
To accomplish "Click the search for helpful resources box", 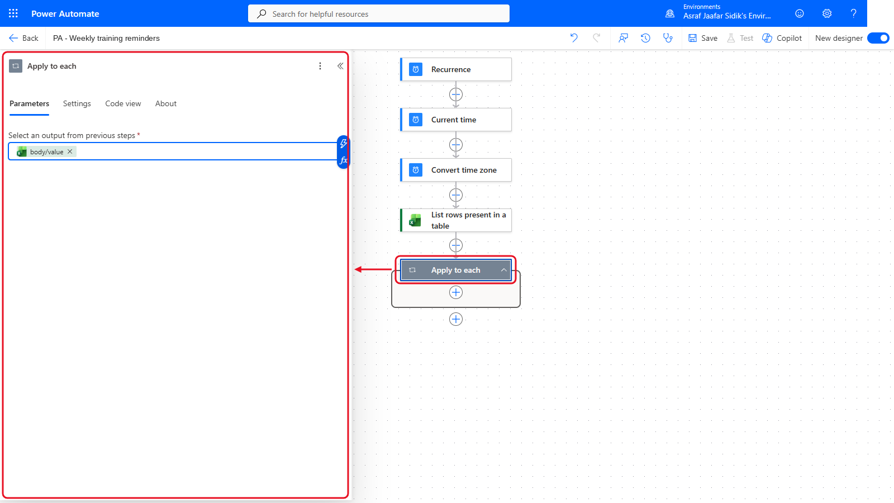I will tap(379, 13).
